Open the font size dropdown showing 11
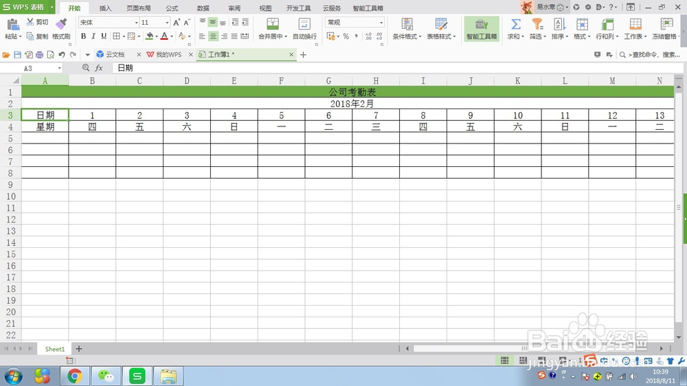The height and width of the screenshot is (386, 687). 167,23
